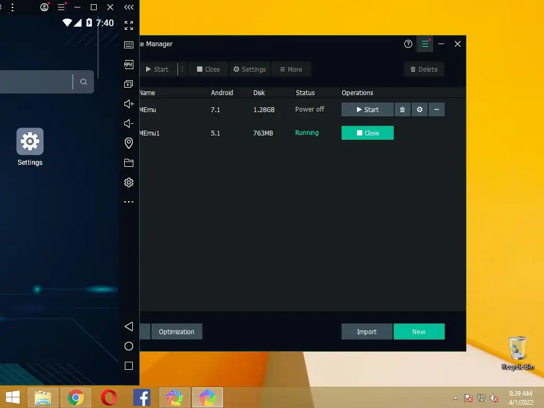Image resolution: width=544 pixels, height=408 pixels.
Task: Click the Optimization button
Action: (176, 331)
